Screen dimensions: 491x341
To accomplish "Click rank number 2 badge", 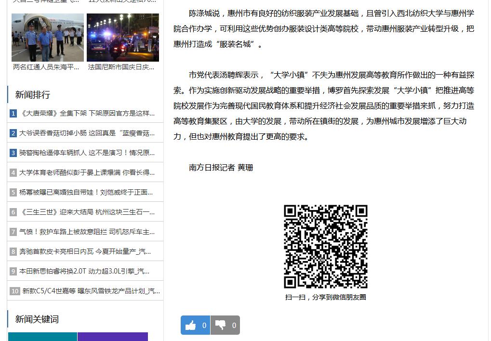I will click(x=13, y=133).
